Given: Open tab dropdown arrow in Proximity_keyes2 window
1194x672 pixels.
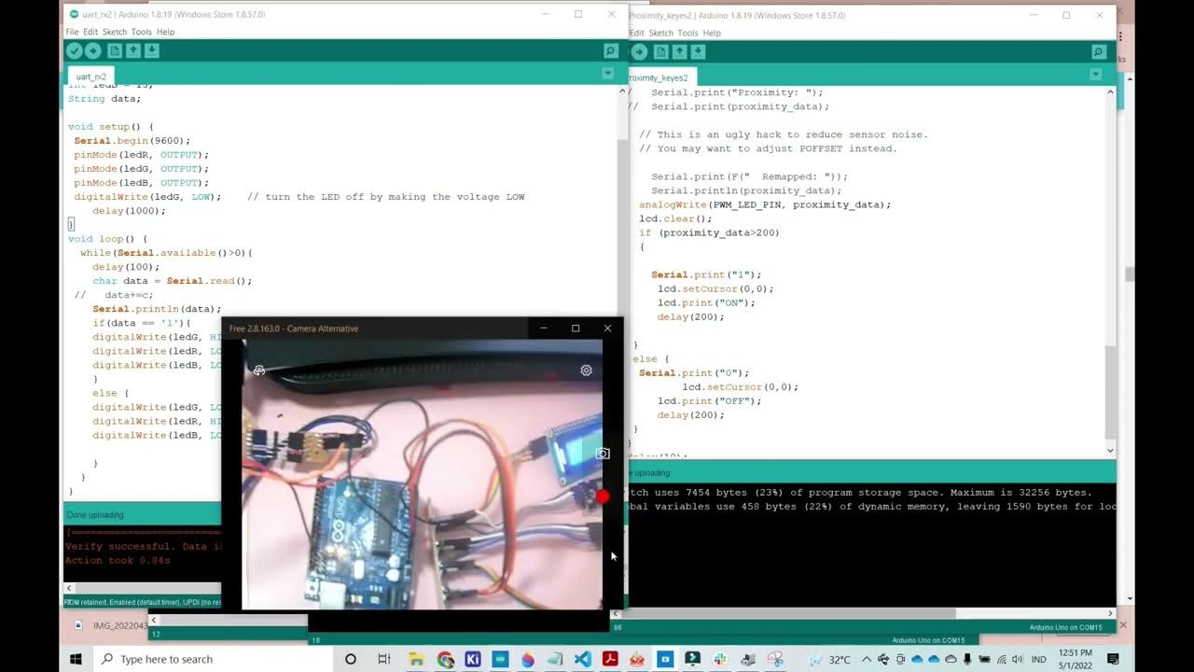Looking at the screenshot, I should [x=1097, y=75].
